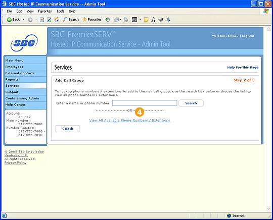The height and width of the screenshot is (220, 273).
Task: Open the Tools menu
Action: [x=61, y=11]
